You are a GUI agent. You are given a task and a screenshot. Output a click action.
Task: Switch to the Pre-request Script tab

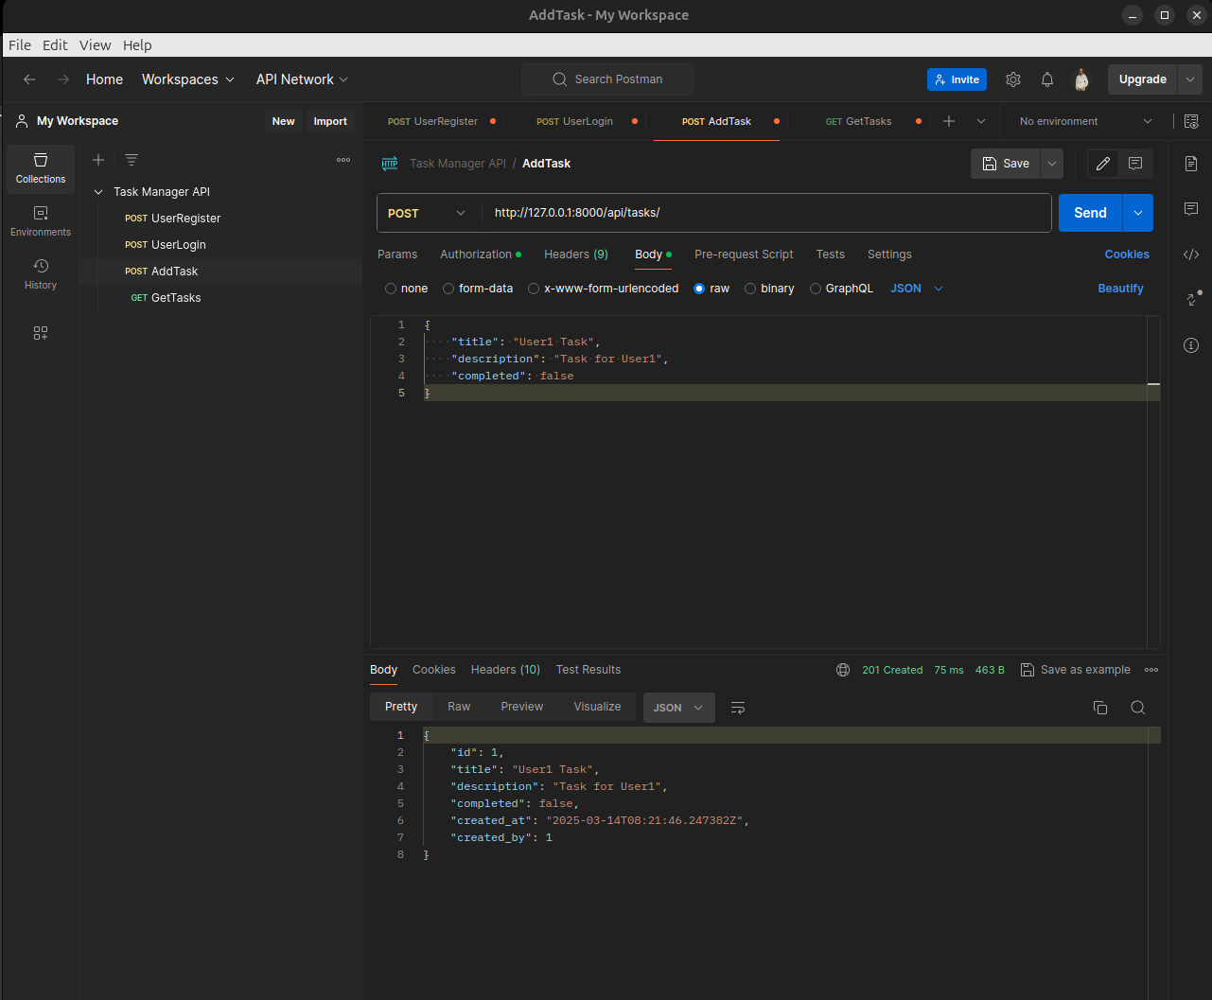tap(744, 254)
